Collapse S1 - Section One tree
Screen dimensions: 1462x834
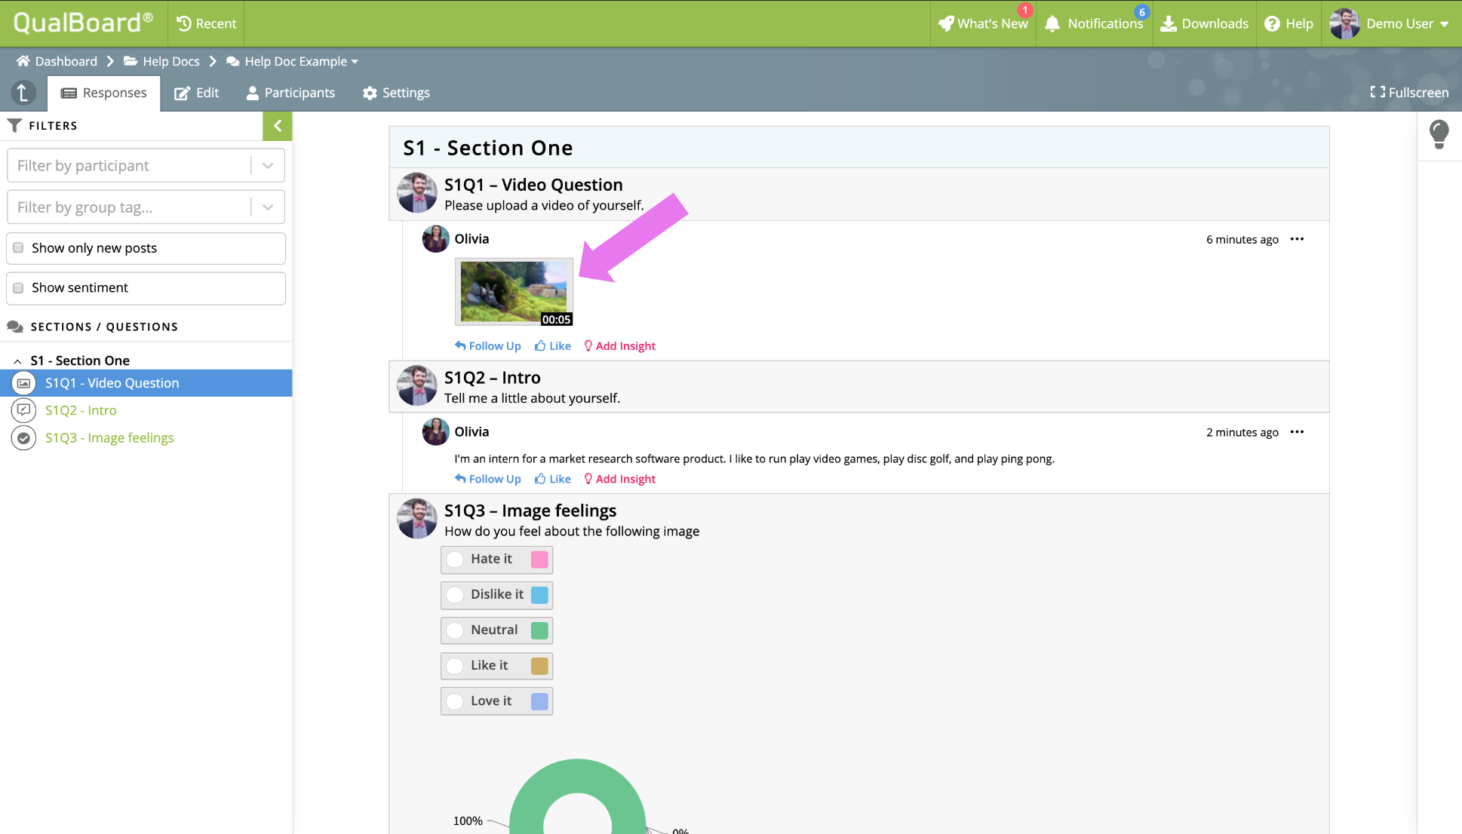pos(17,361)
